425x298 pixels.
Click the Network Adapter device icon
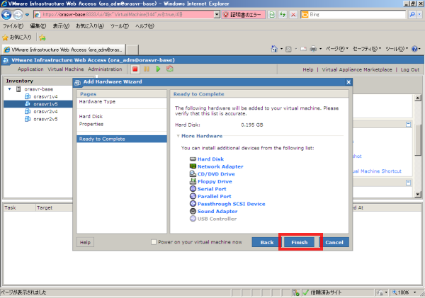pyautogui.click(x=193, y=166)
